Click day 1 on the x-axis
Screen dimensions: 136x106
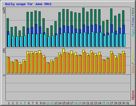tap(9, 103)
